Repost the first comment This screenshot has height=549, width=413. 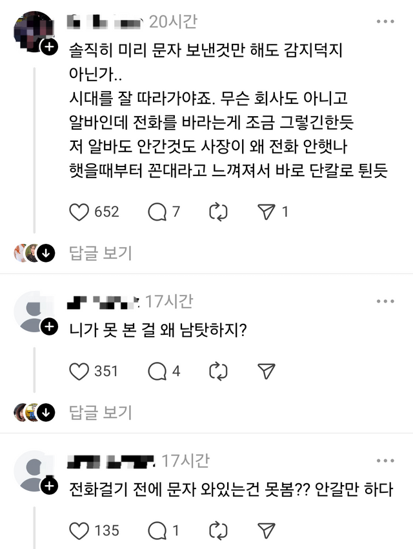tap(219, 212)
